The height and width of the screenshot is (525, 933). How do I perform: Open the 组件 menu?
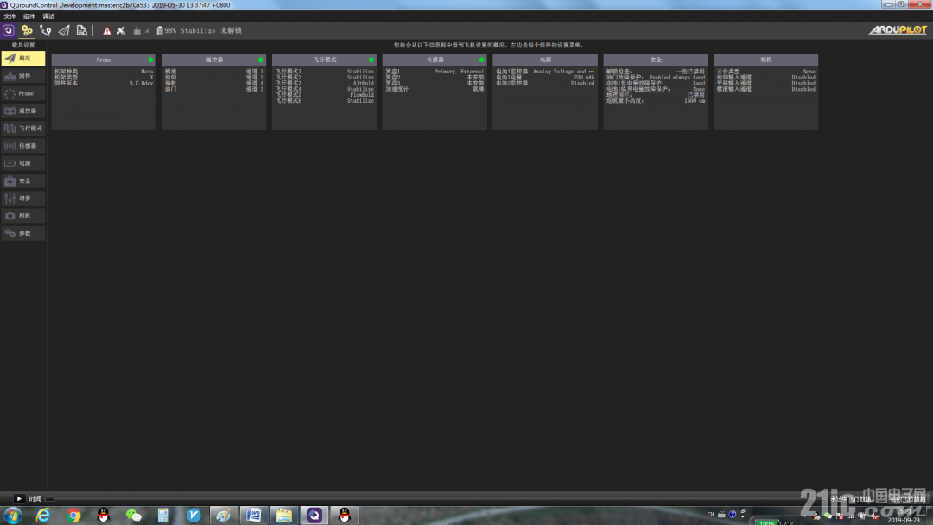[29, 16]
